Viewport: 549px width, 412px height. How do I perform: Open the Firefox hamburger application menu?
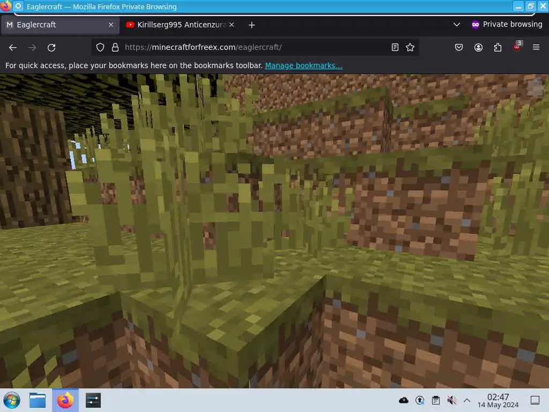536,47
